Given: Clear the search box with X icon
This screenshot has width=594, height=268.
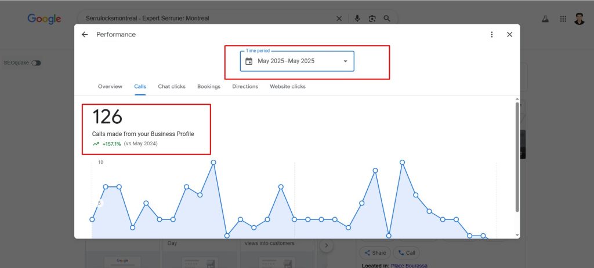Looking at the screenshot, I should (x=339, y=18).
